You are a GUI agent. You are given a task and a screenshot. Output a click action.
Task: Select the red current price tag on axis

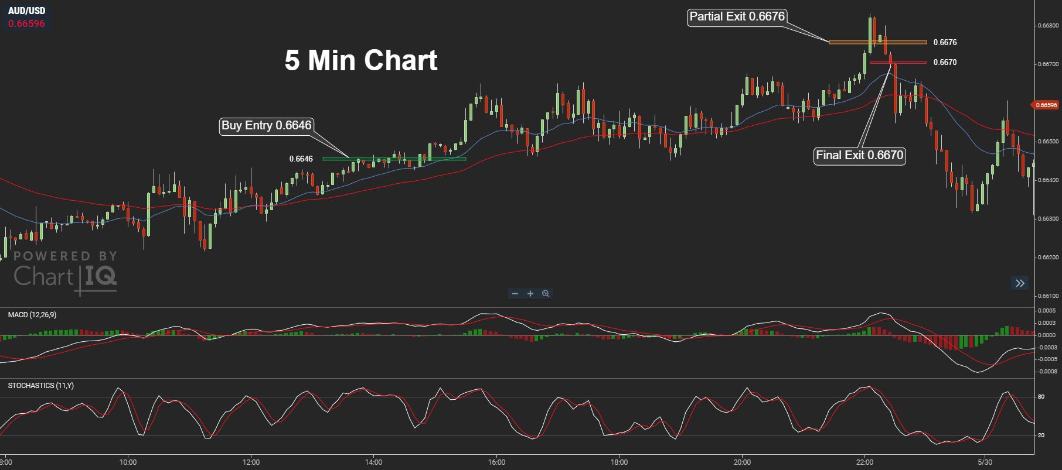coord(1046,105)
